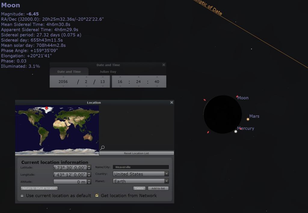Screen dimensions: 308x213
Task: Open the Country dropdown
Action: tap(166, 174)
